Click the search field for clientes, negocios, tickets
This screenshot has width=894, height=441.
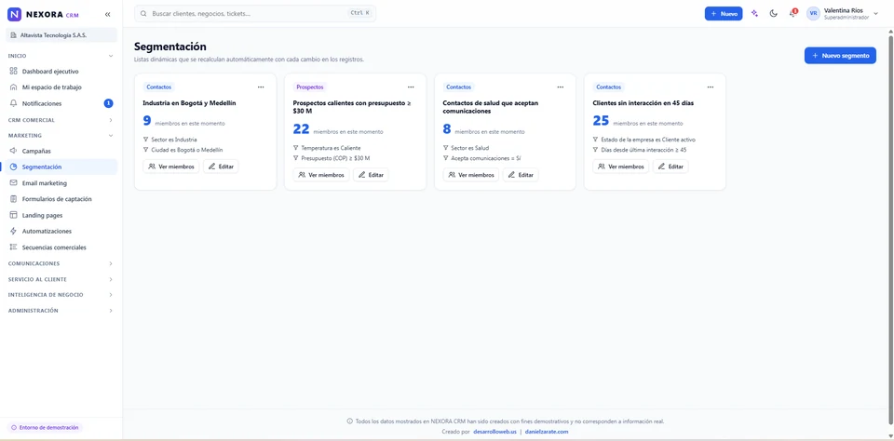click(x=255, y=13)
